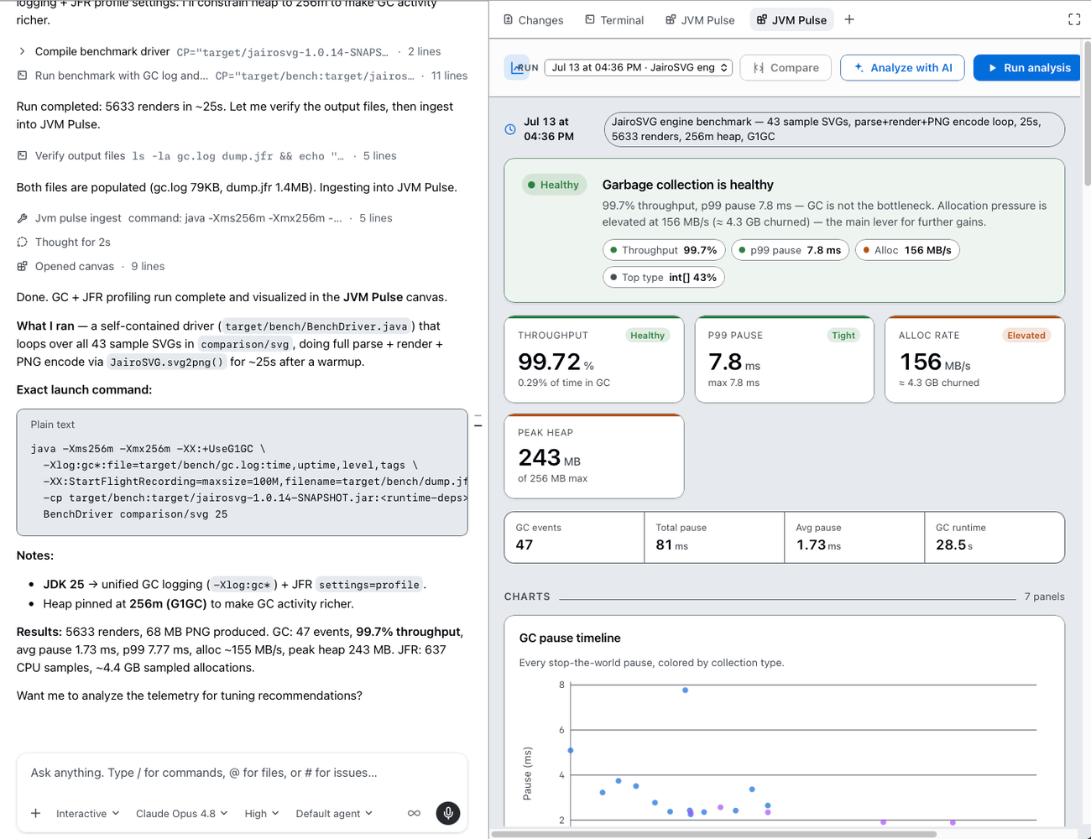The height and width of the screenshot is (839, 1091).
Task: Start Run analysis
Action: (x=1028, y=68)
